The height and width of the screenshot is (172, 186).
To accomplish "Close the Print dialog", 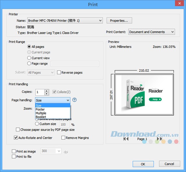I will (x=180, y=3).
